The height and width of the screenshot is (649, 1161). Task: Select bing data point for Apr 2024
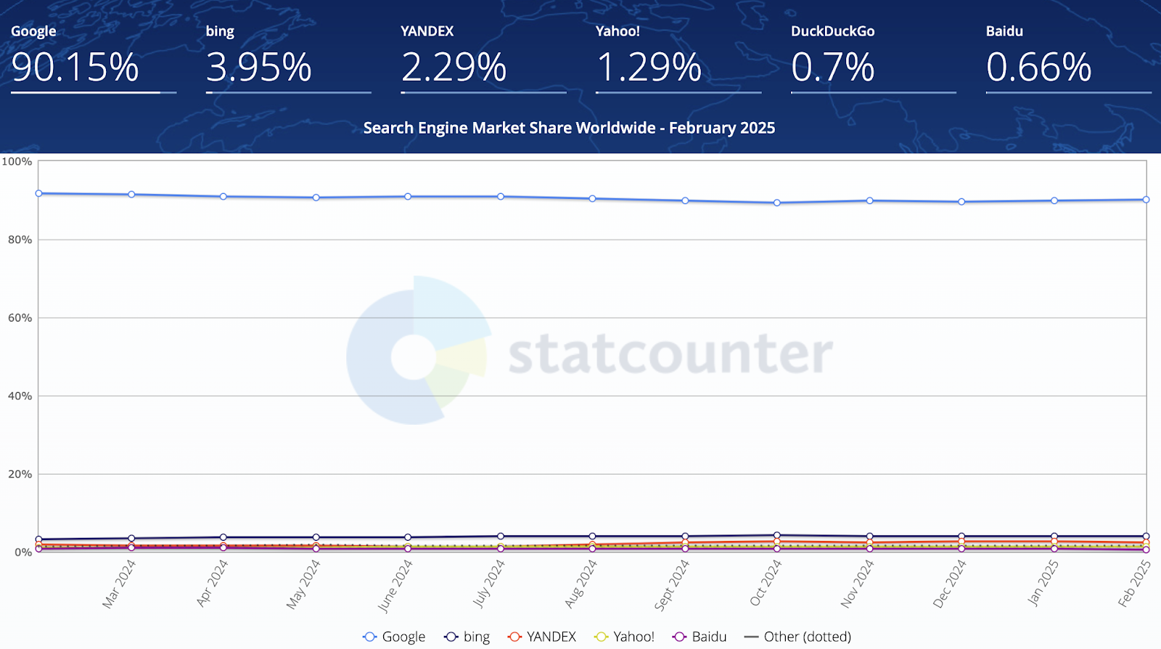click(223, 537)
